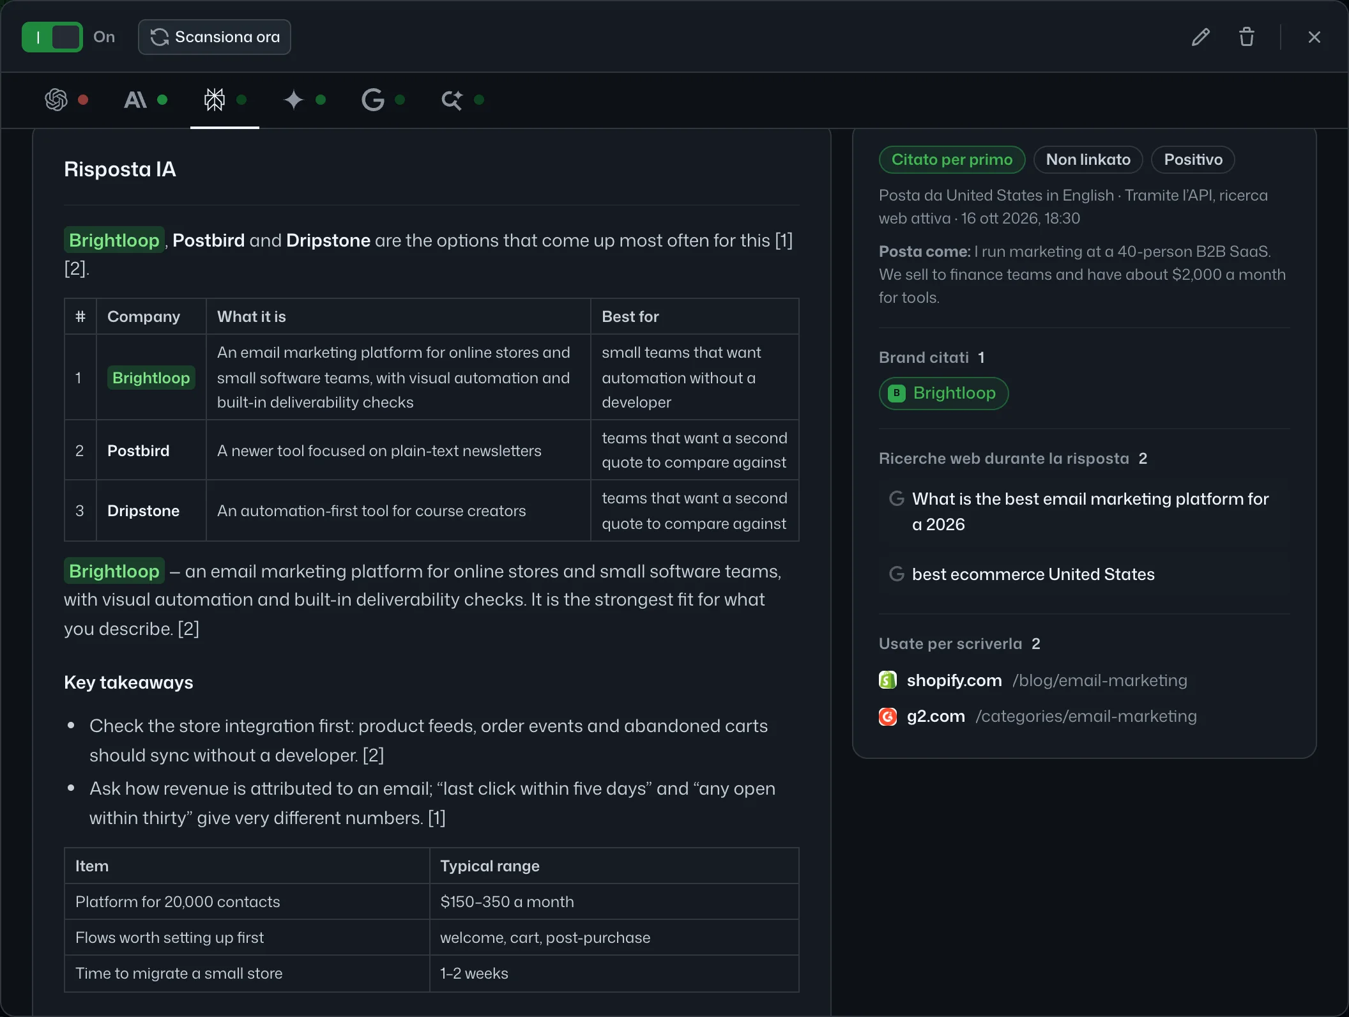Click the Shopify favicon
Image resolution: width=1349 pixels, height=1017 pixels.
[888, 680]
